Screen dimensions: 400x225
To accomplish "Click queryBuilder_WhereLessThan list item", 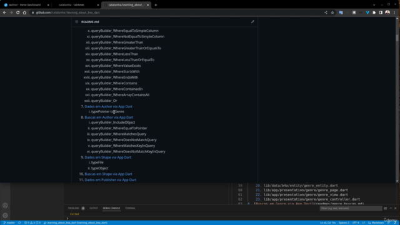I will [114, 54].
